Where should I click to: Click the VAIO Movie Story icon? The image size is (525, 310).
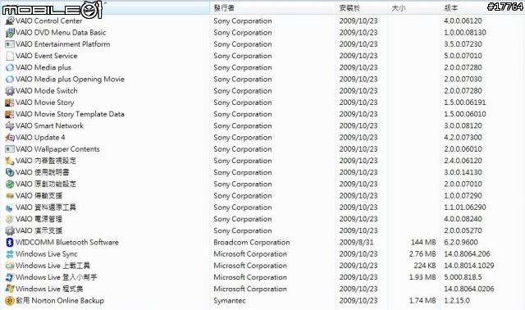point(10,103)
